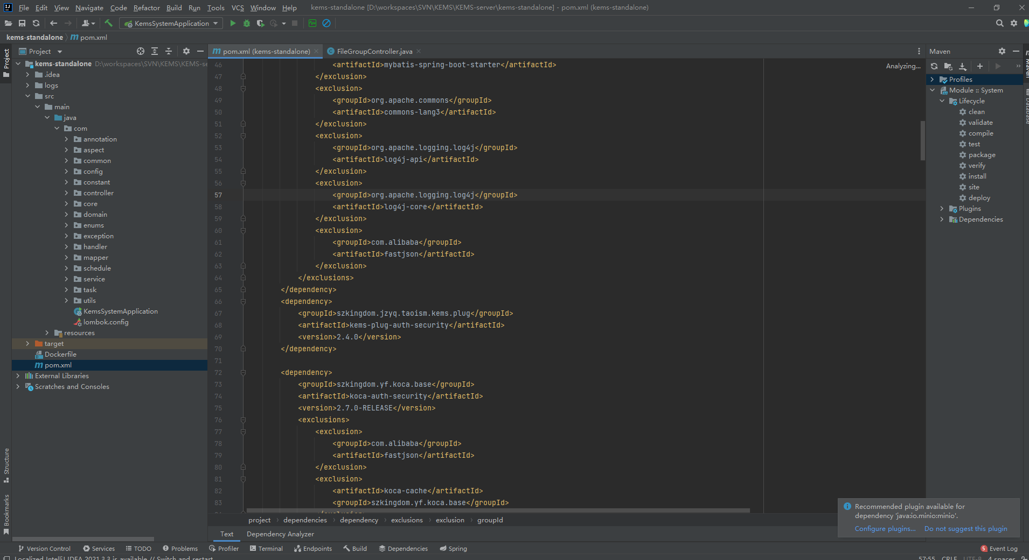
Task: Hide the Maven panel with its minus icon
Action: 1016,51
